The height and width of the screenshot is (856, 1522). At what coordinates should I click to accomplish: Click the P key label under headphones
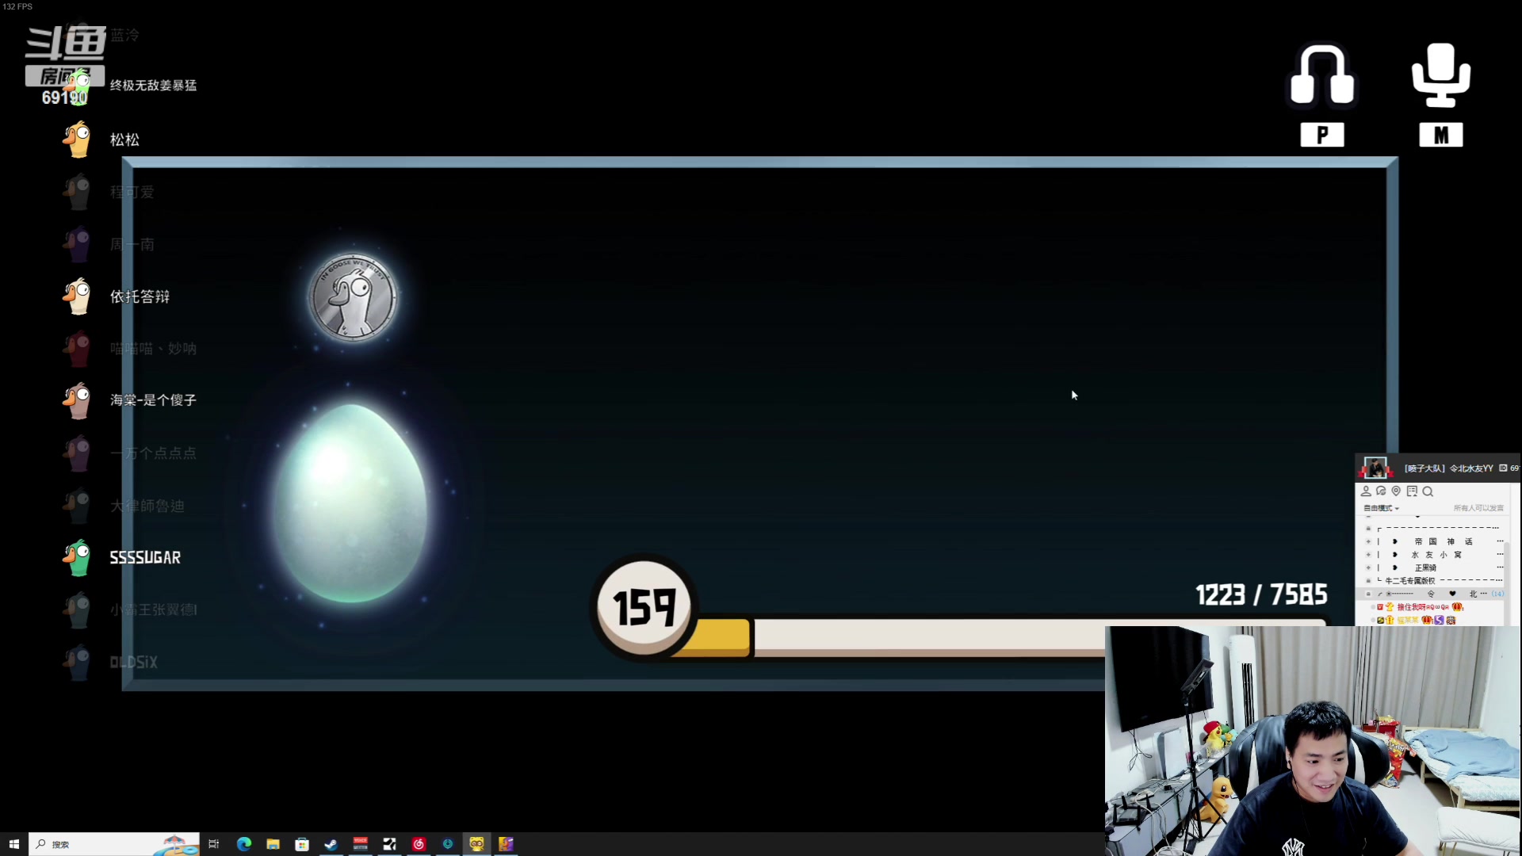point(1321,135)
